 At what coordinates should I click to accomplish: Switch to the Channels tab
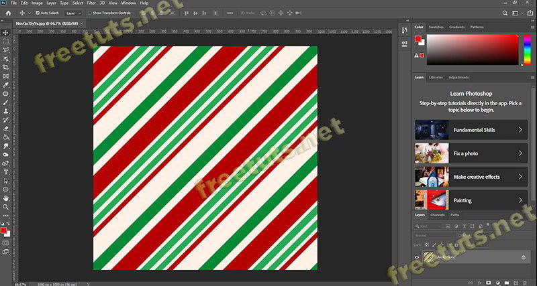tap(438, 215)
